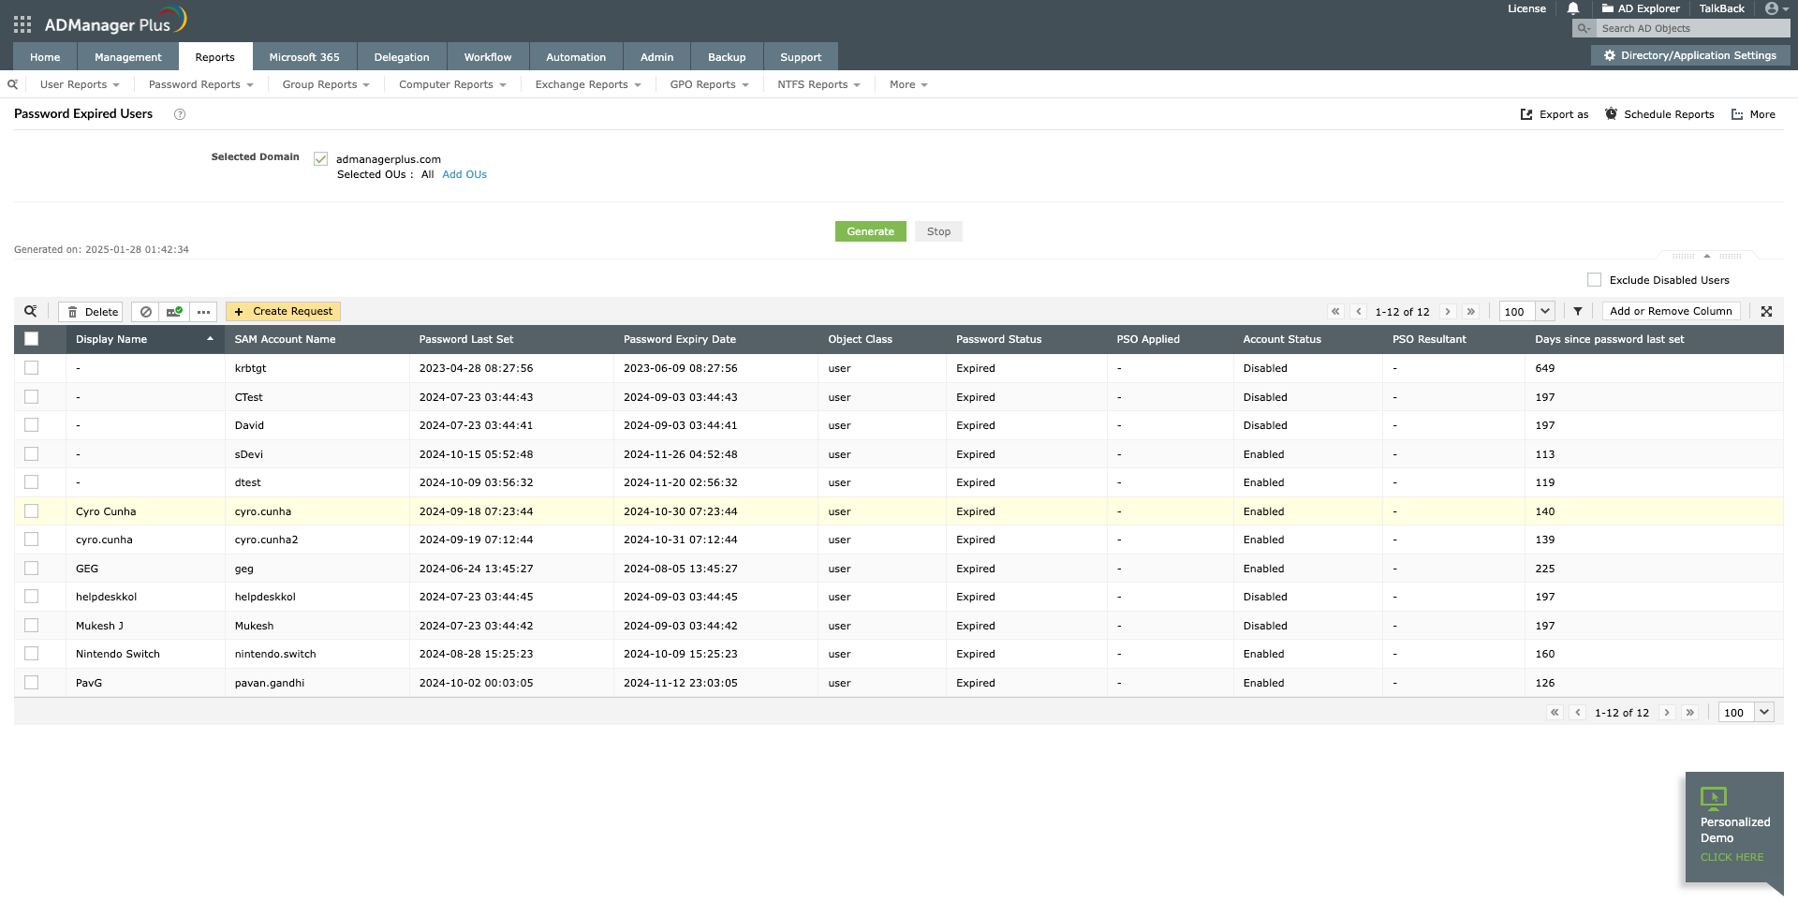Open the apps grid launcher icon
Image resolution: width=1798 pixels, height=902 pixels.
[x=22, y=24]
